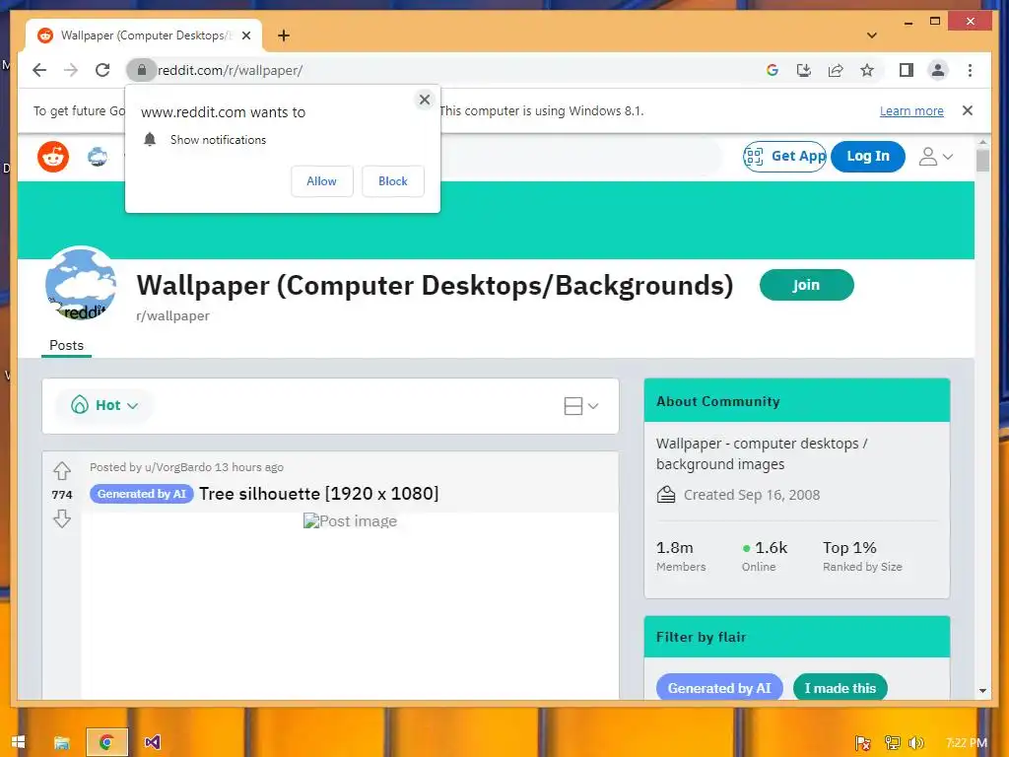
Task: Click the Top 1% ranking text
Action: 862,556
